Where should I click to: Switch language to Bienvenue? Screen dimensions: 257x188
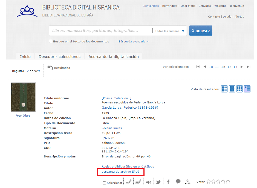(237, 6)
